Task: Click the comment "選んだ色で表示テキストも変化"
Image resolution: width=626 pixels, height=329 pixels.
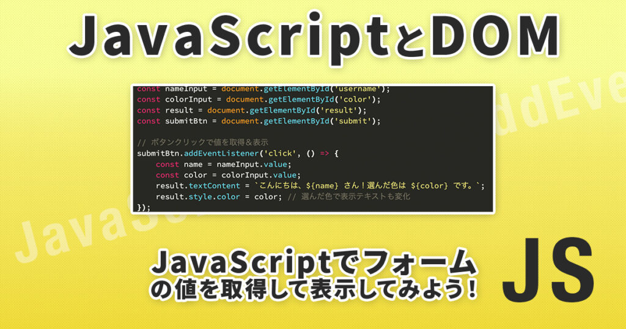Action: [x=355, y=197]
